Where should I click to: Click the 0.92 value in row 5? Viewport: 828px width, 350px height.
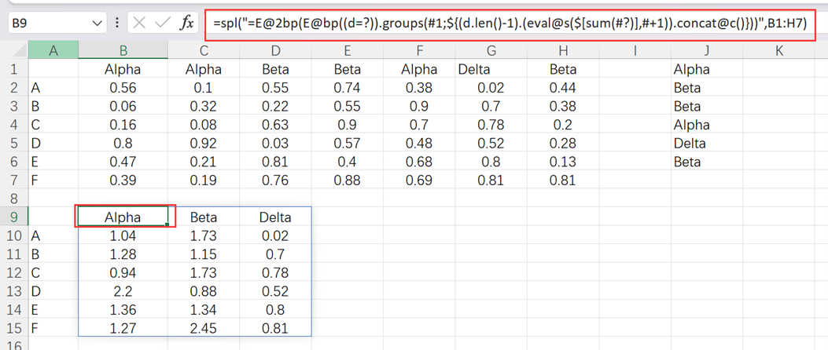tap(203, 143)
